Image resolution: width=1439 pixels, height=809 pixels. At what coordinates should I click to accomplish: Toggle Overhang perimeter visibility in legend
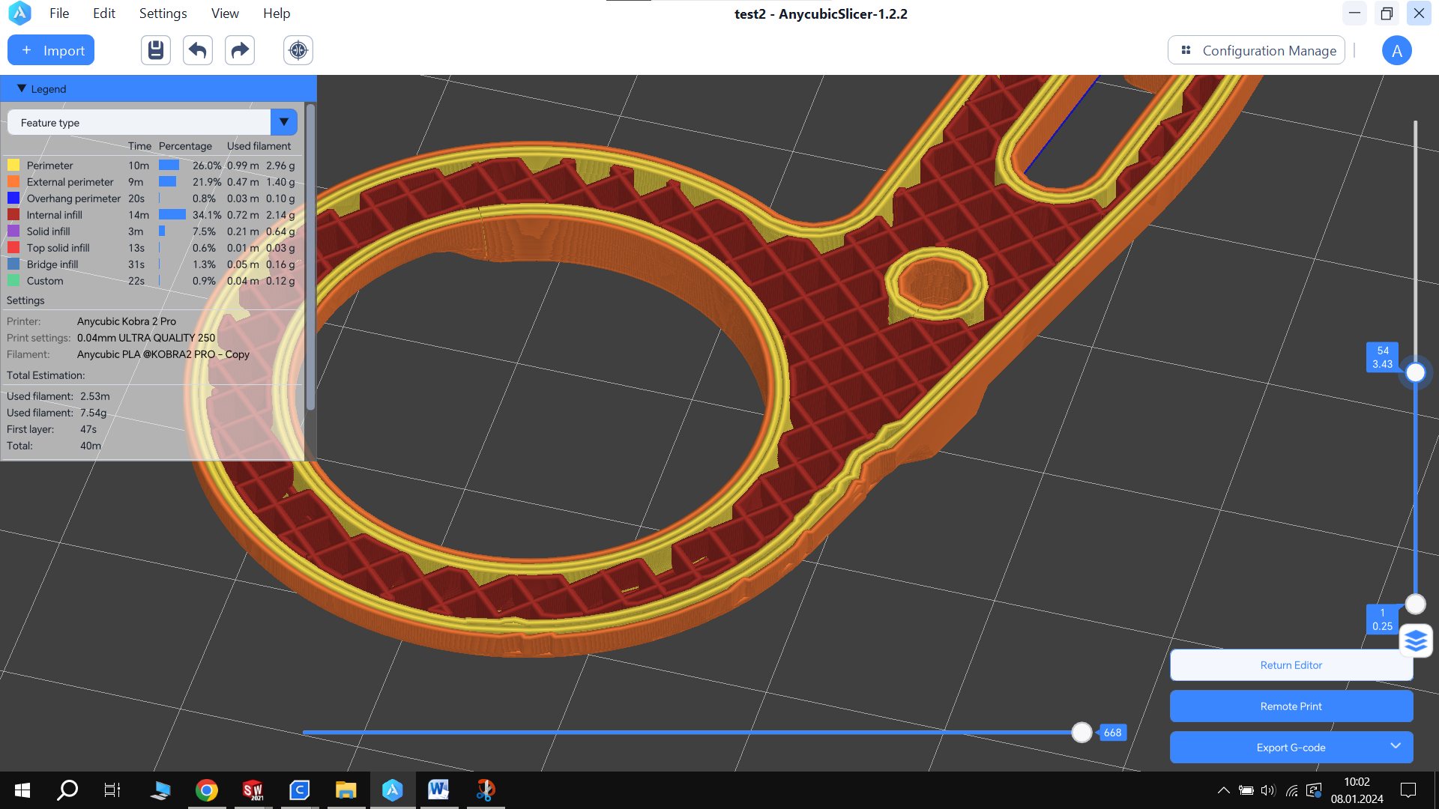[x=13, y=199]
